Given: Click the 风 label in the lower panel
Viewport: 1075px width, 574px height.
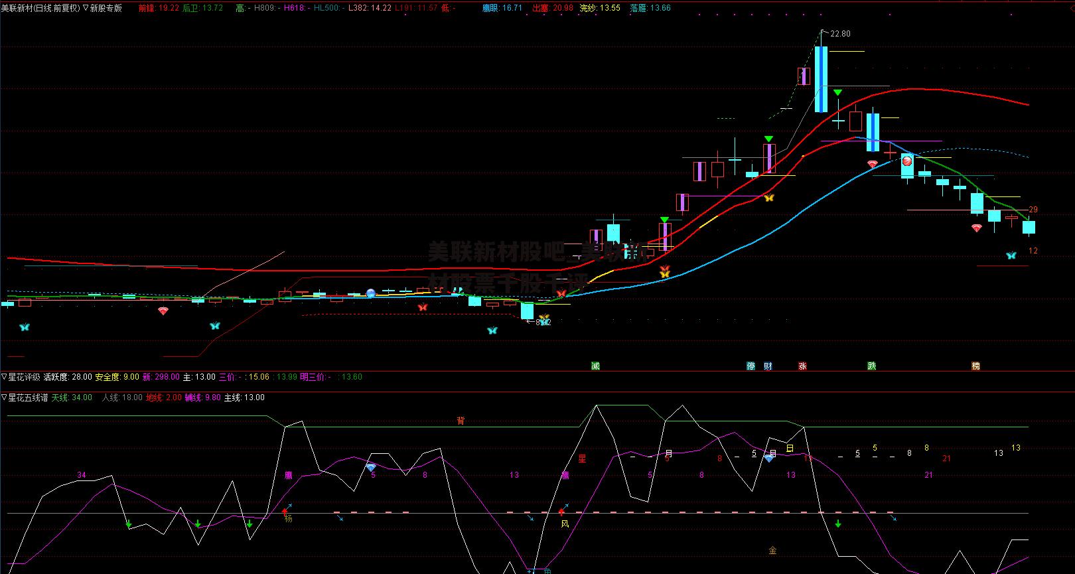Looking at the screenshot, I should [565, 524].
